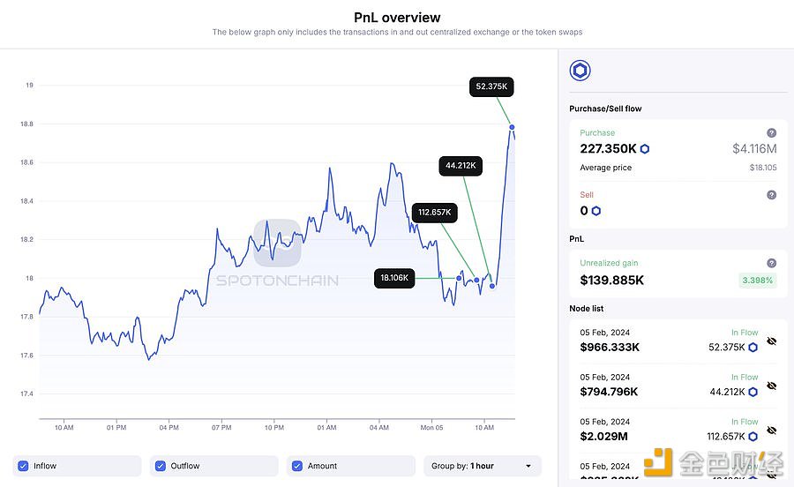
Task: Click the Purchase/Sell flow heading
Action: (x=605, y=109)
